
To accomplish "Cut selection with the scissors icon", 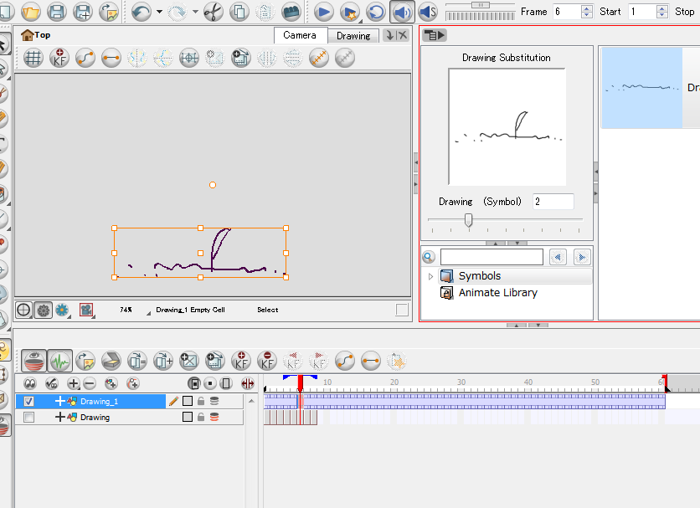I will (214, 12).
